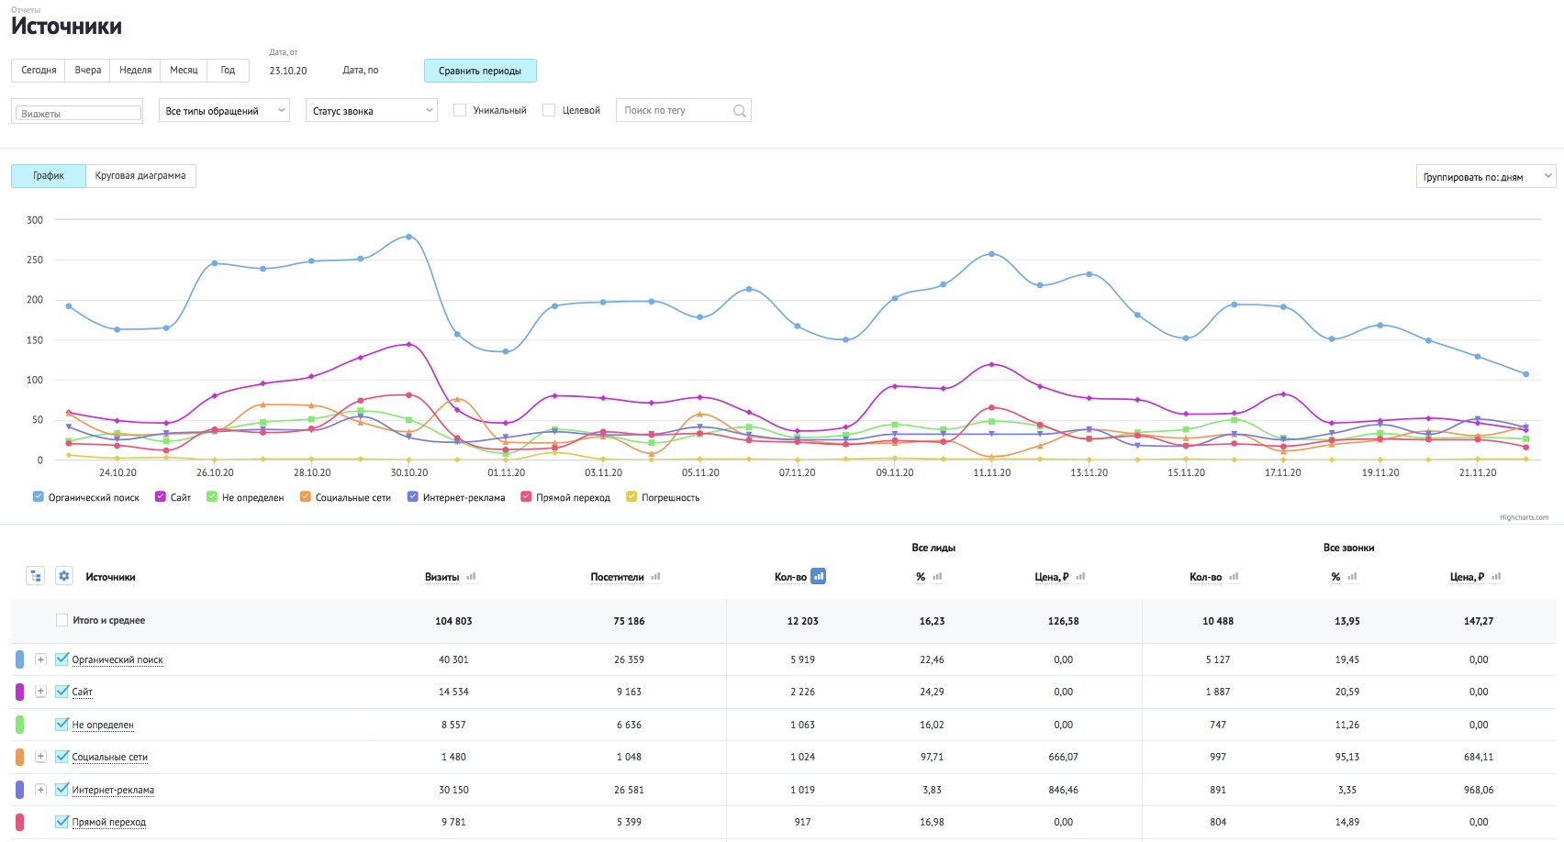This screenshot has width=1564, height=842.
Task: Switch to Круговая диаграмма tab
Action: [x=140, y=175]
